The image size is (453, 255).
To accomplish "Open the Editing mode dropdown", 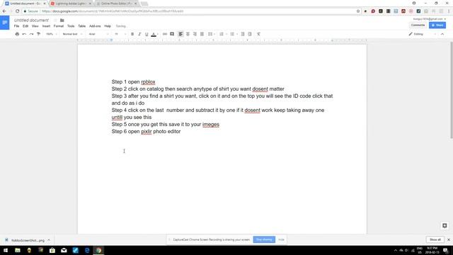I will pos(422,34).
